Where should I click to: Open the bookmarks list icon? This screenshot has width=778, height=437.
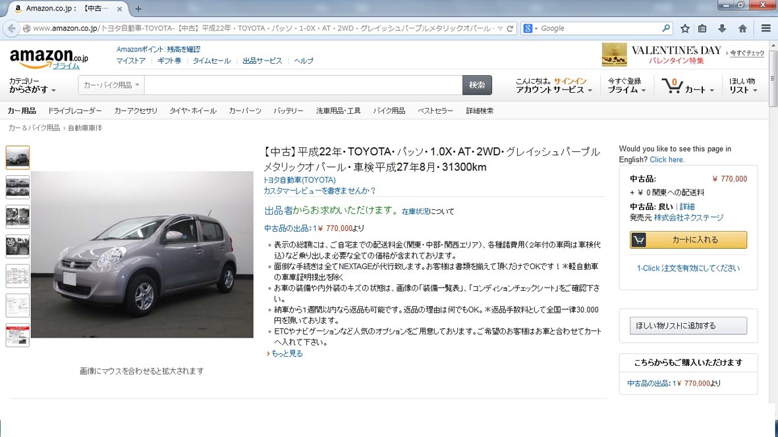pyautogui.click(x=702, y=28)
